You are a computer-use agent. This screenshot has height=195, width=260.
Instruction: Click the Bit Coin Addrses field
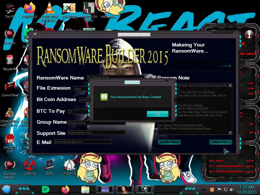point(84,100)
